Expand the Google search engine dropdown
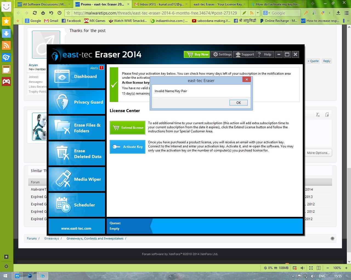This screenshot has height=280, width=351. tap(267, 13)
